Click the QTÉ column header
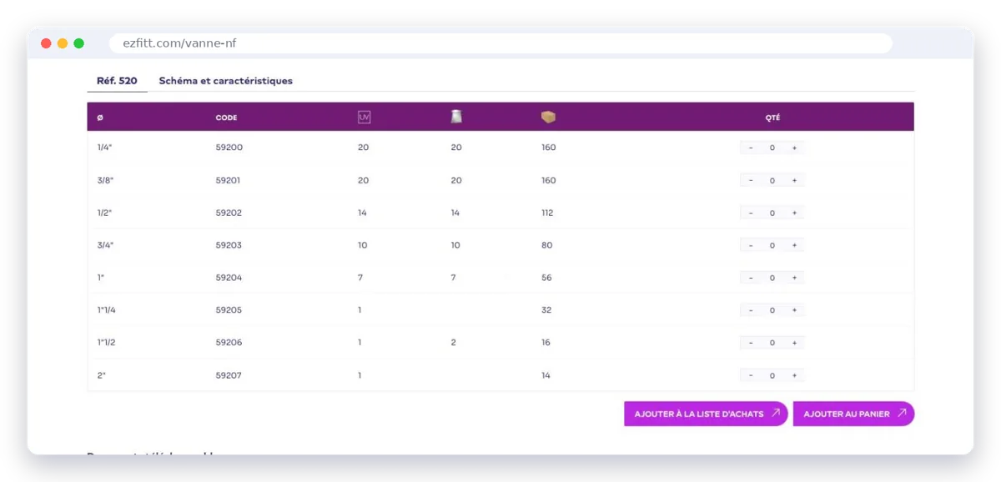The width and height of the screenshot is (1001, 482). [x=772, y=118]
